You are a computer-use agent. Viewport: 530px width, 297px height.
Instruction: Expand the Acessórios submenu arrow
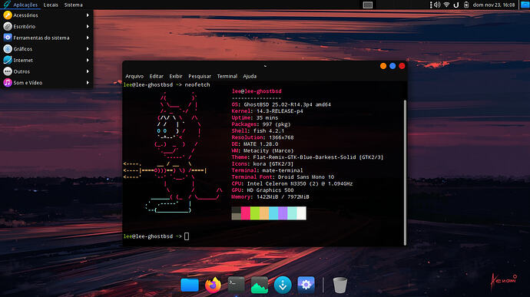click(x=88, y=15)
